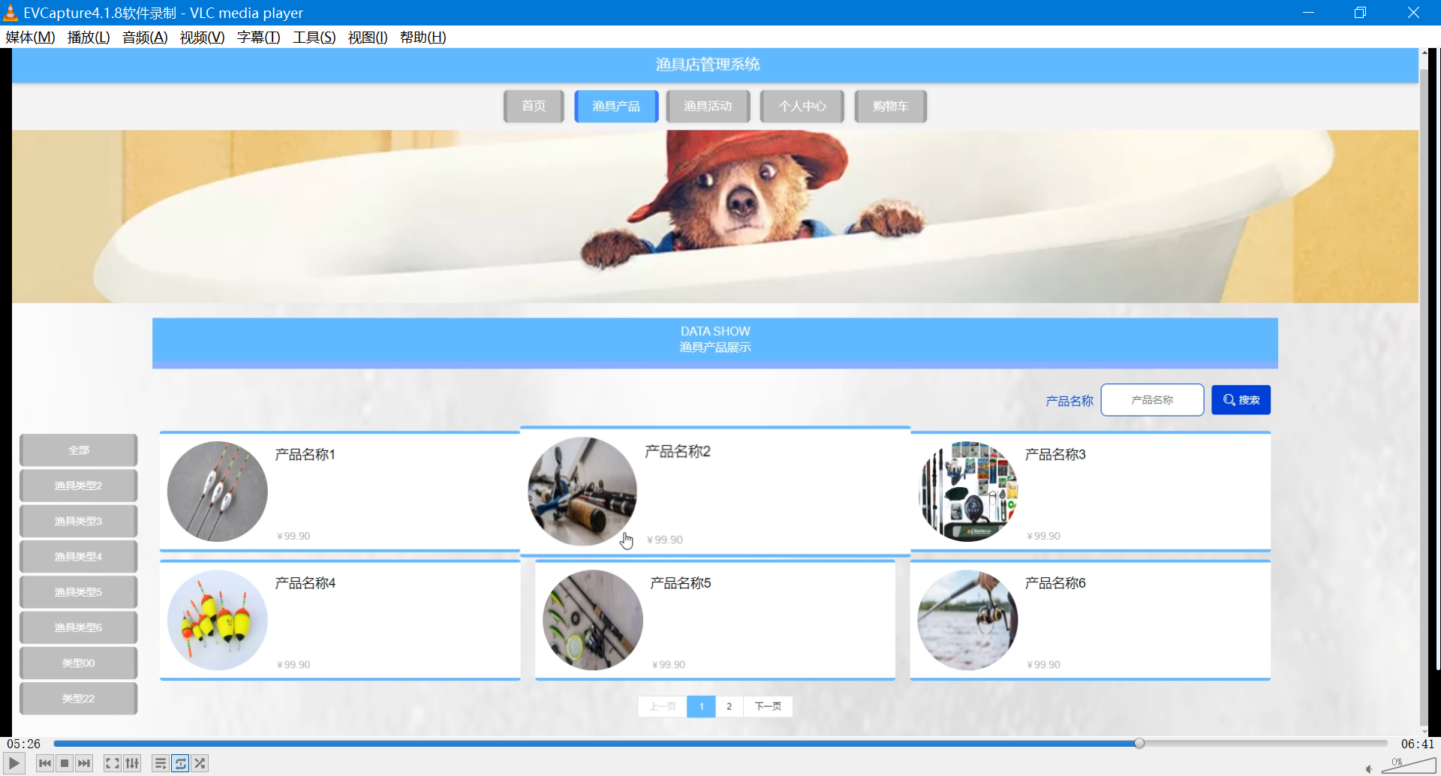
Task: Click the 上一页 pagination button
Action: [x=662, y=706]
